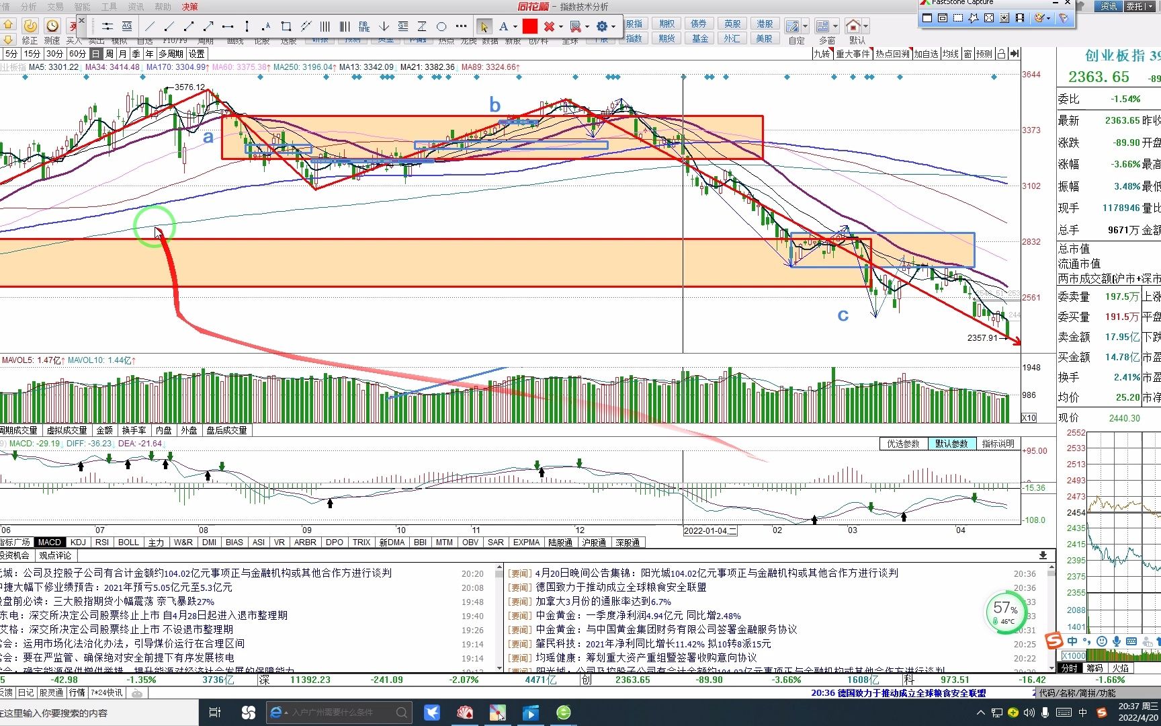
Task: Select the down arrow marker tool
Action: (x=384, y=27)
